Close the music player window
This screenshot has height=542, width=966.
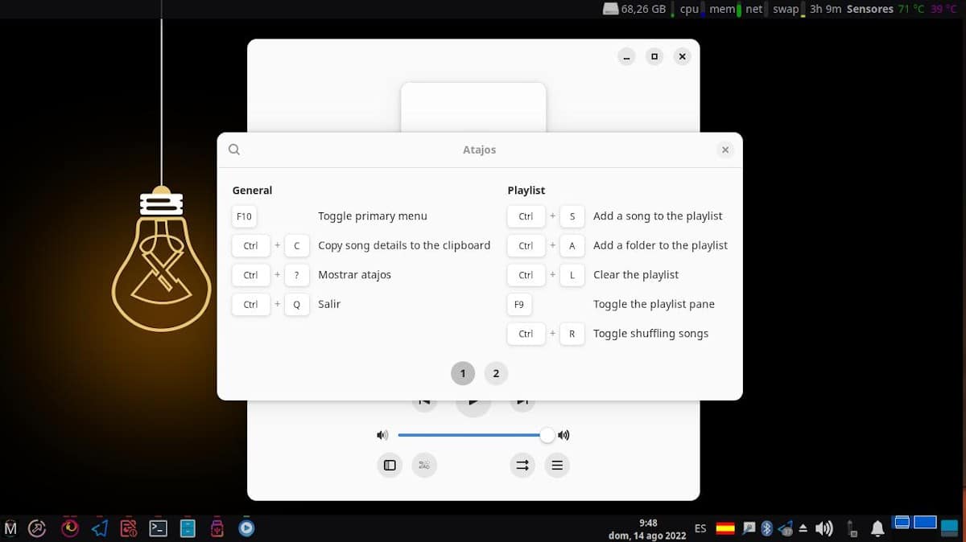682,56
